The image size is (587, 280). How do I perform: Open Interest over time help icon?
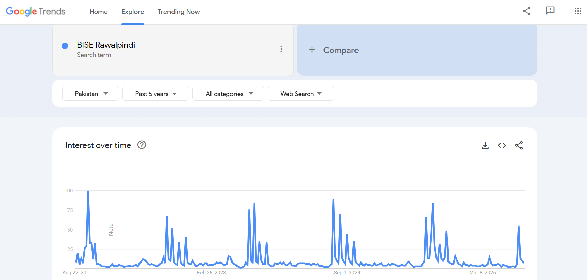[x=142, y=145]
